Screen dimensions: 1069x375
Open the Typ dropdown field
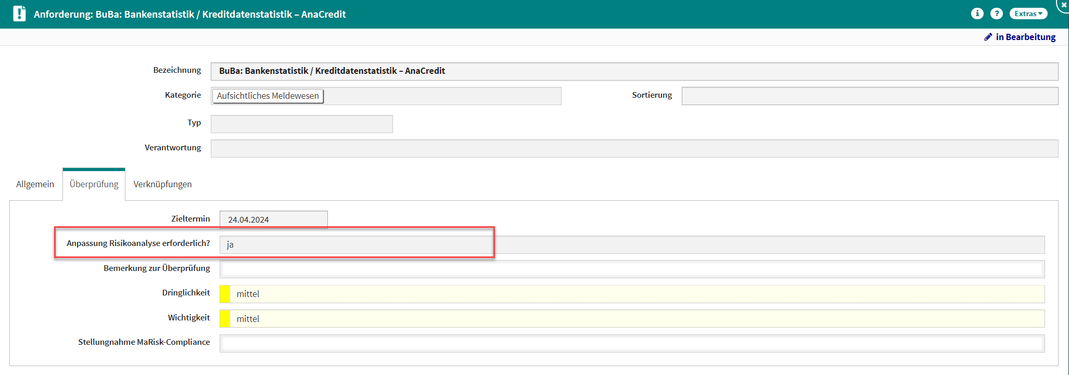click(x=301, y=124)
